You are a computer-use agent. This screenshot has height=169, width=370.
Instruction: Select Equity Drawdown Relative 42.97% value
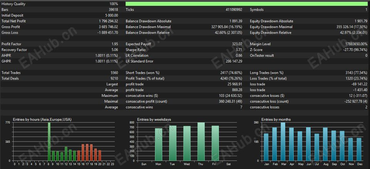(354, 33)
